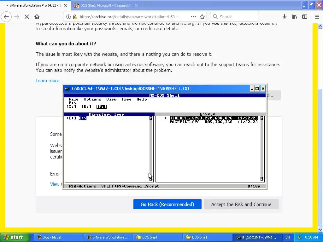Minimize the DOSSHELL.EXE console window
The height and width of the screenshot is (242, 323).
(252, 89)
